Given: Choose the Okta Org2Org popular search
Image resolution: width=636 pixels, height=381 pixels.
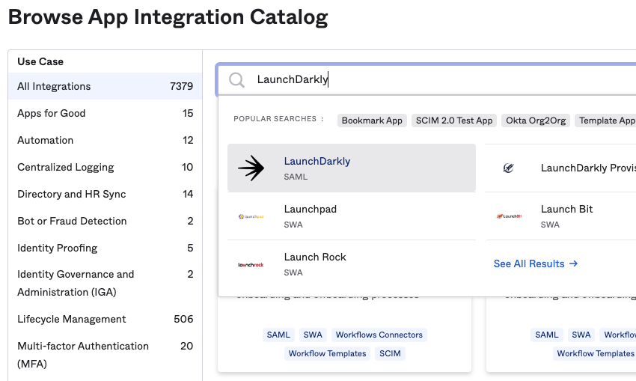Looking at the screenshot, I should [x=536, y=121].
